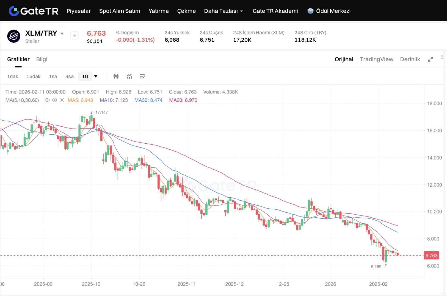Switch to the Bilgi tab
This screenshot has width=447, height=296.
tap(42, 59)
